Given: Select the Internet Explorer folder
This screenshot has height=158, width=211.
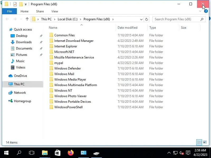Looking at the screenshot, I should pos(66,46).
